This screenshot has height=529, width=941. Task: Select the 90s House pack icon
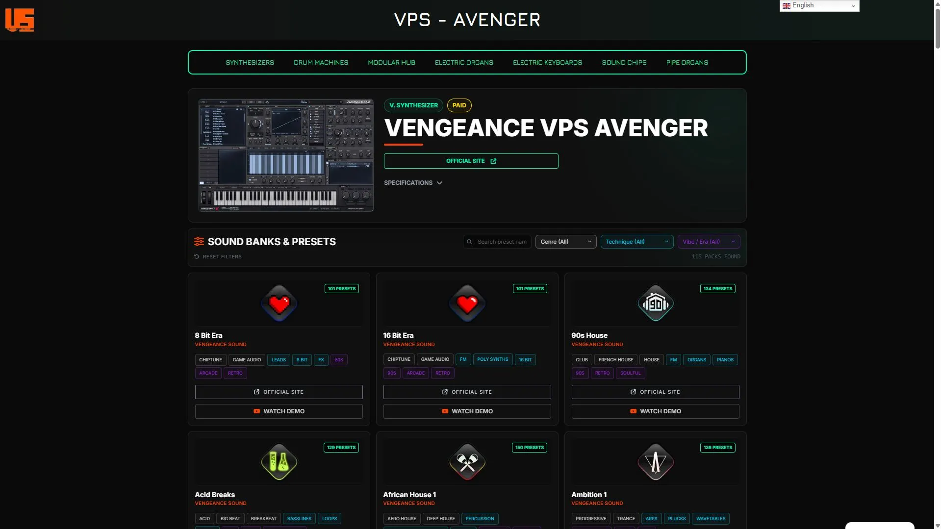coord(655,303)
